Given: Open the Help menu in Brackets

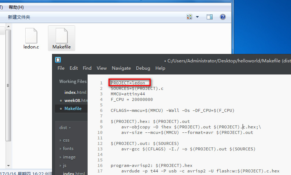Looking at the screenshot, I should [x=160, y=68].
